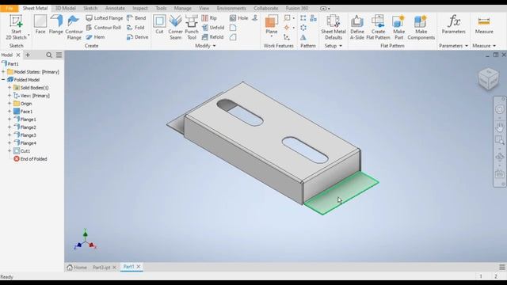
Task: Click Create Flat Pattern
Action: click(x=378, y=28)
